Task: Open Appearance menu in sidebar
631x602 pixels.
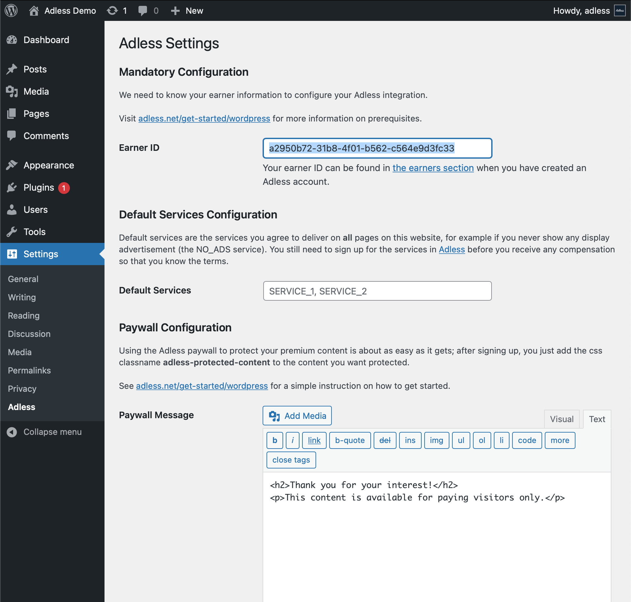Action: coord(49,165)
